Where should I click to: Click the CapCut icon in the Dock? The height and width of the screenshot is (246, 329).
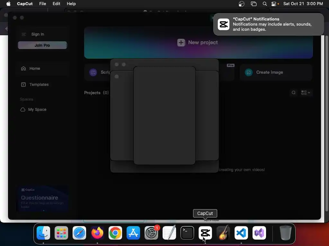(x=205, y=233)
